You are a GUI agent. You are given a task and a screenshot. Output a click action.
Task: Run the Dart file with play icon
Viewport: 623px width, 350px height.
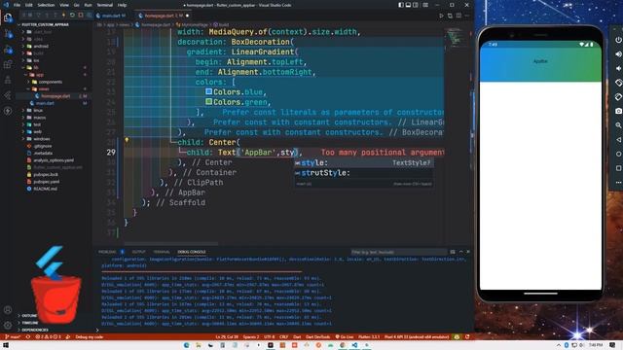pyautogui.click(x=441, y=16)
